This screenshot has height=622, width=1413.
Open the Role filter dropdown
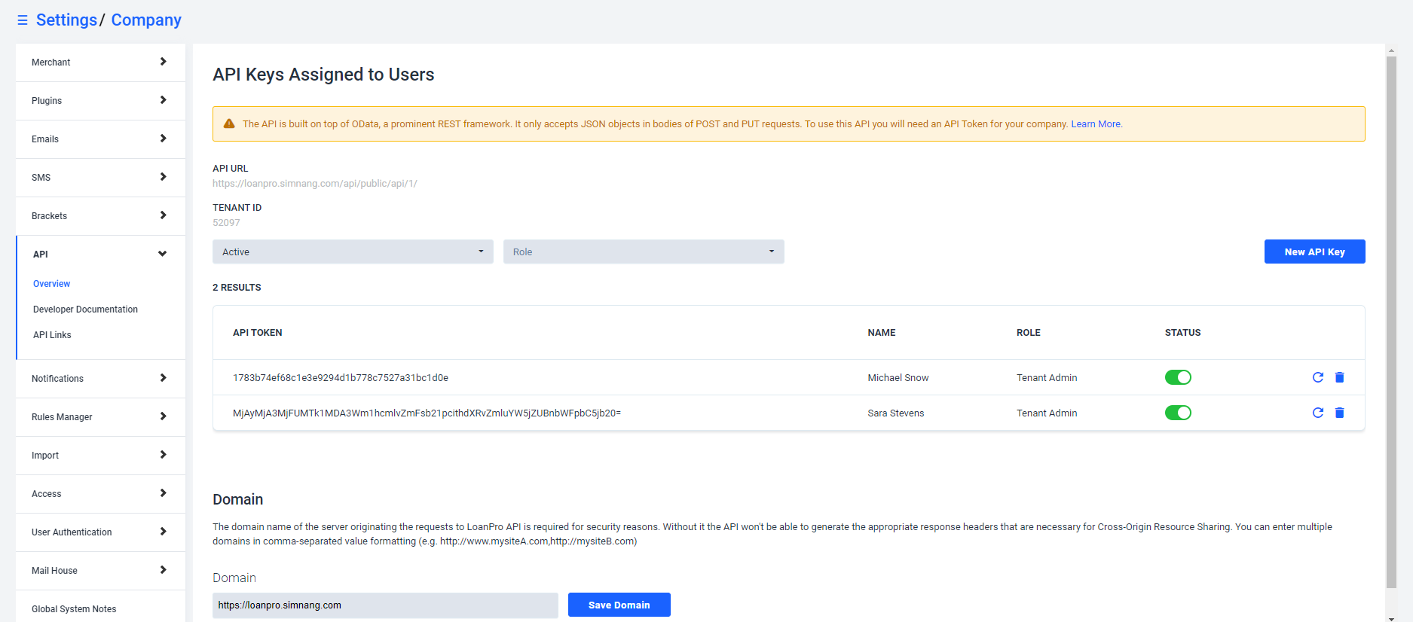click(644, 252)
